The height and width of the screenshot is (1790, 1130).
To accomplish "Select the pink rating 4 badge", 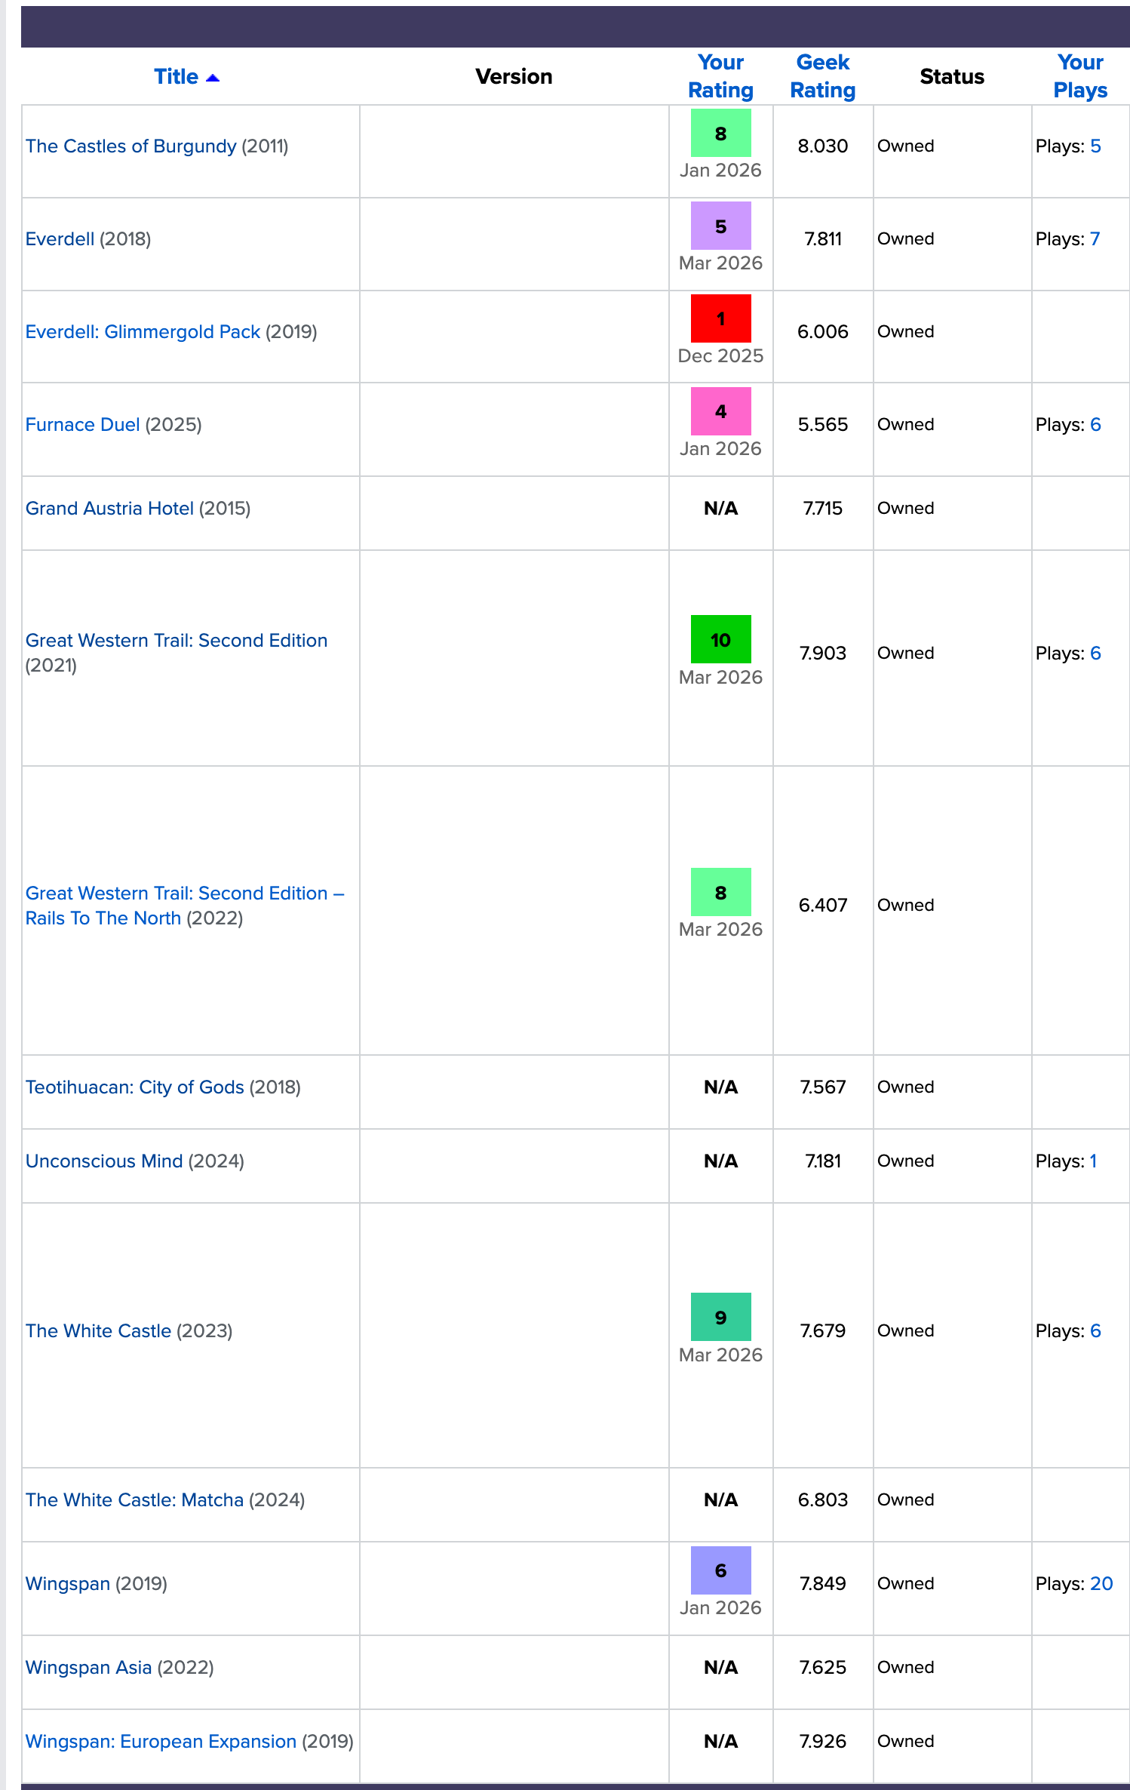I will [x=721, y=411].
